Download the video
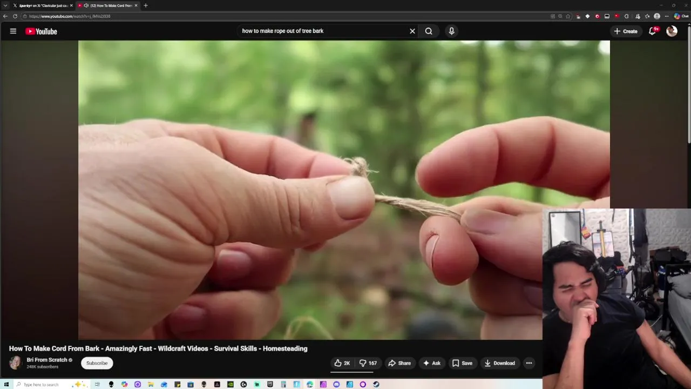This screenshot has width=691, height=389. pyautogui.click(x=499, y=363)
